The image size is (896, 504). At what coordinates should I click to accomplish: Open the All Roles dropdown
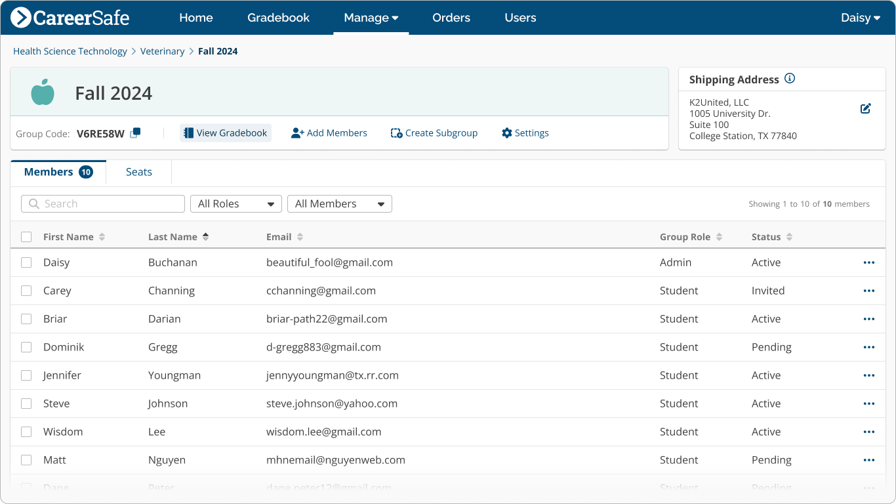[x=235, y=203]
